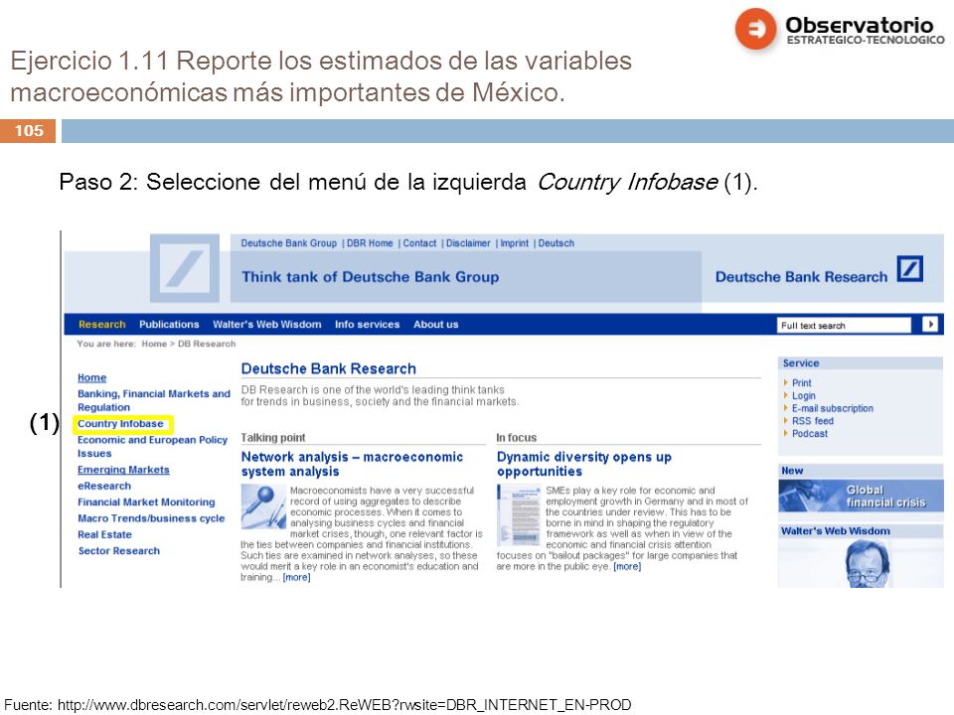The width and height of the screenshot is (954, 715).
Task: Open Banking, Financial Markets and Regulation
Action: click(154, 400)
